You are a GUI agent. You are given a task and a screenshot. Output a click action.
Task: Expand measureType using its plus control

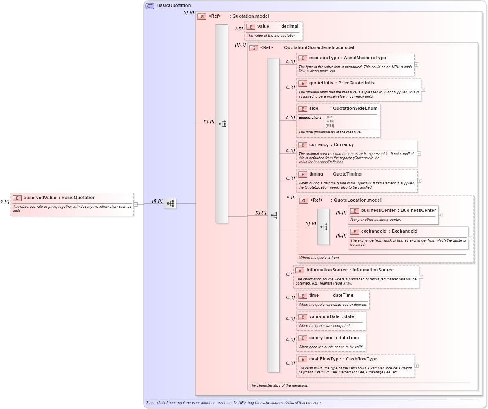416,64
